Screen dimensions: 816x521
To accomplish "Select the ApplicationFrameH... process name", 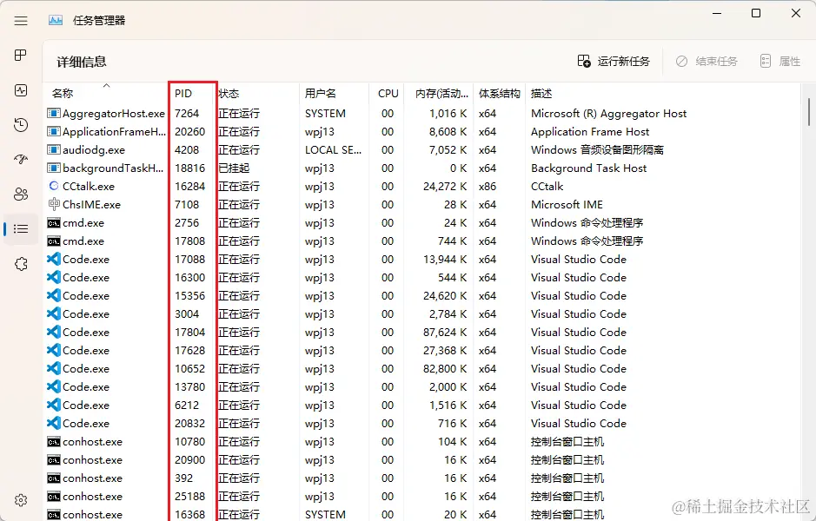I will [114, 131].
